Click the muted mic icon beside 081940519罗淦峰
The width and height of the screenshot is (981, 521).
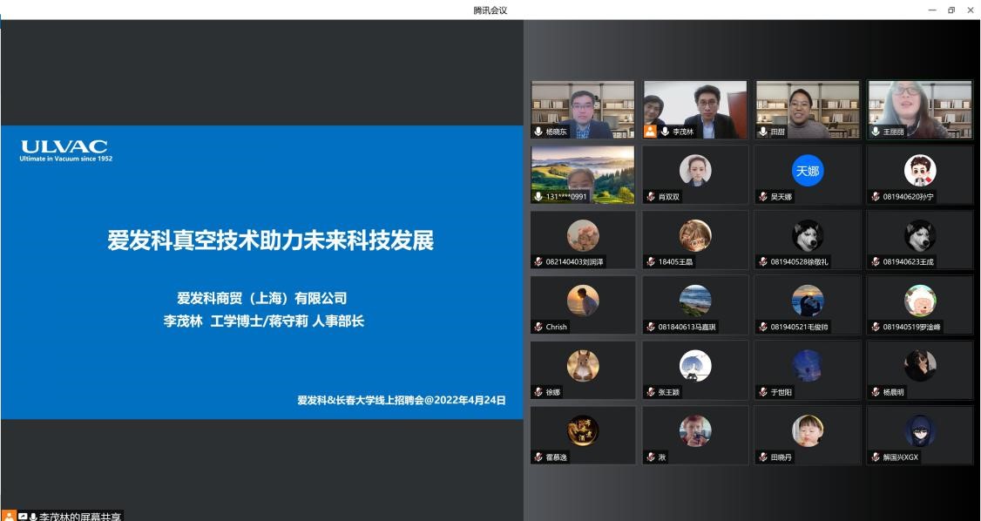[876, 327]
